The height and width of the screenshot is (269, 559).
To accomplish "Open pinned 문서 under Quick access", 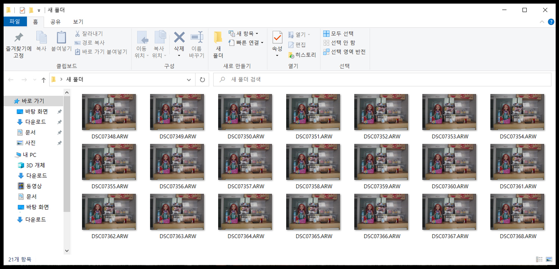I will coord(30,132).
